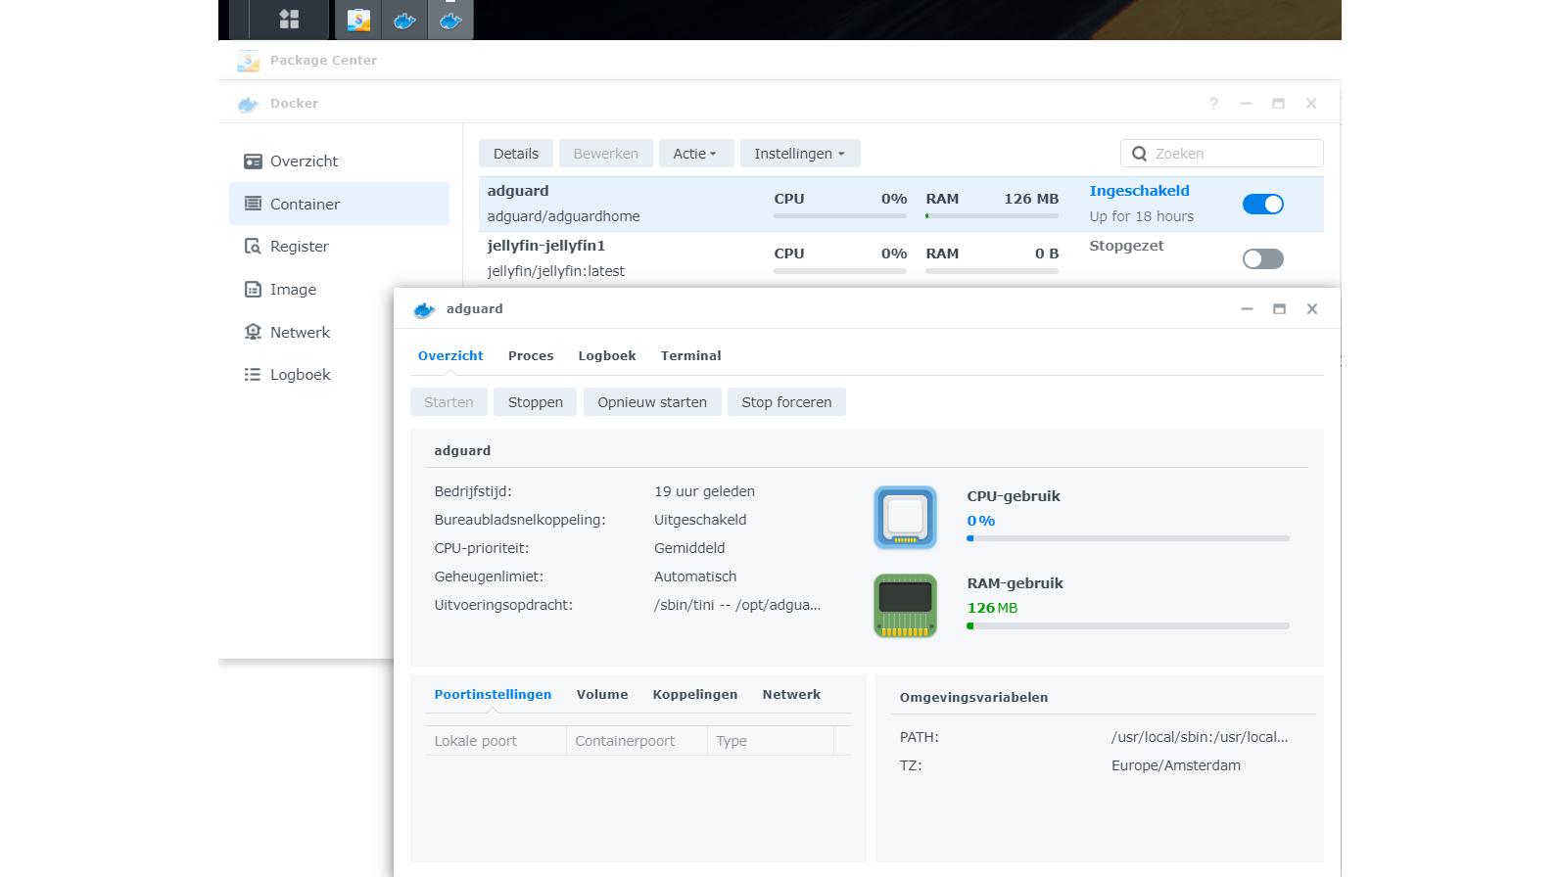Select the first Docker taskbar icon

pos(404,19)
